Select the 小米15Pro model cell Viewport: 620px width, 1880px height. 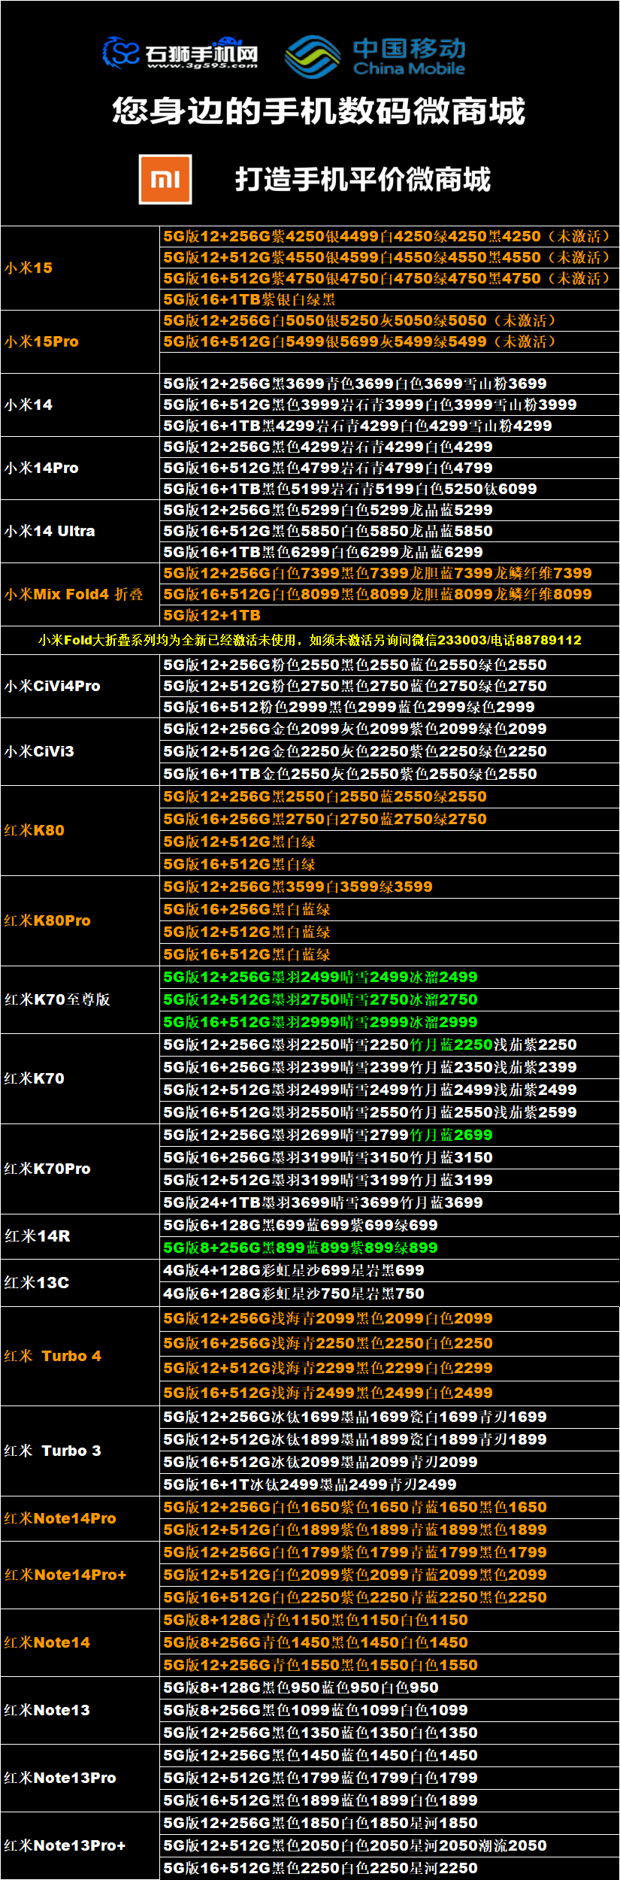click(42, 342)
